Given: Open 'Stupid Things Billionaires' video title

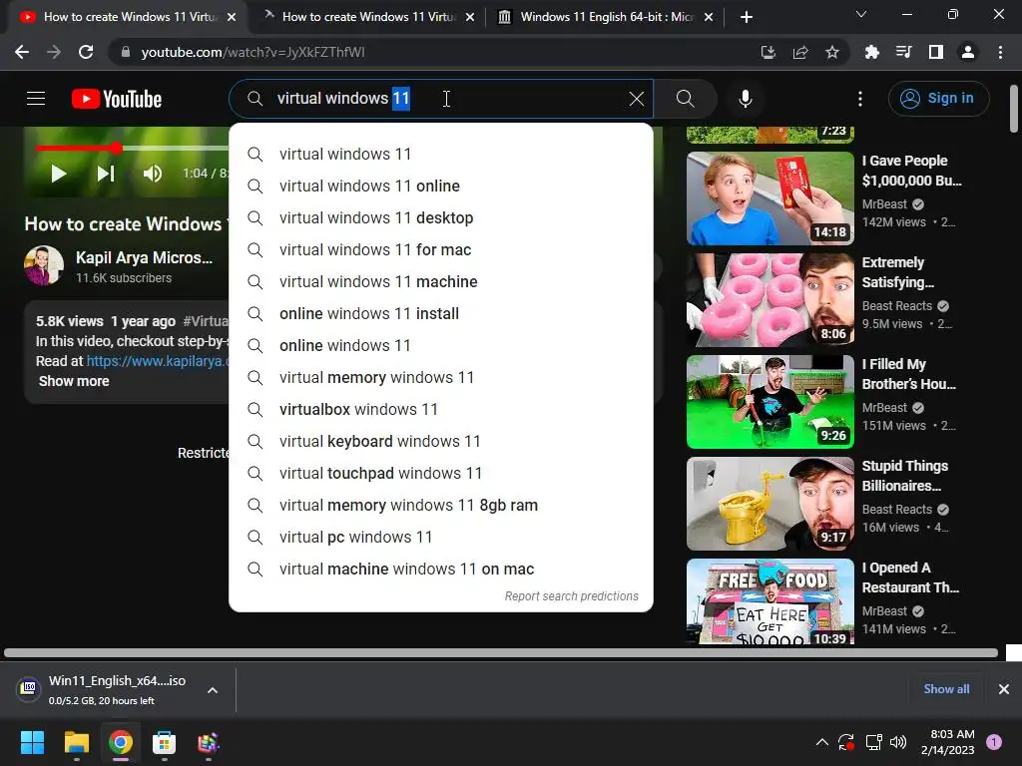Looking at the screenshot, I should pos(904,476).
